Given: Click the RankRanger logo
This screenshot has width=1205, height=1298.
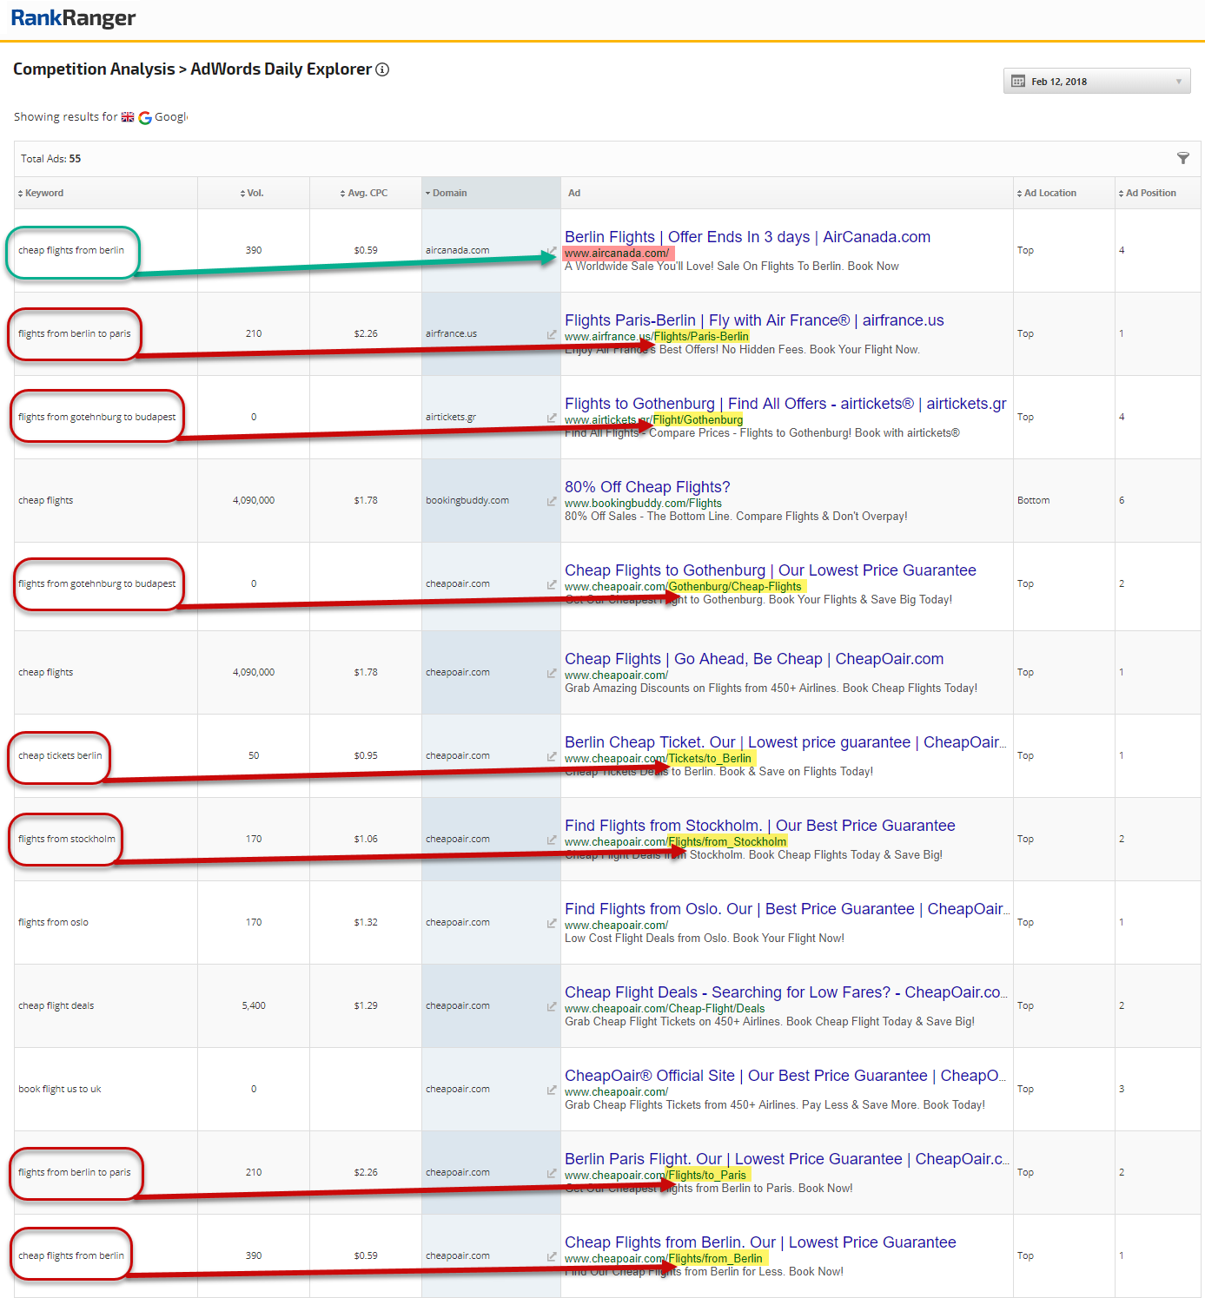Looking at the screenshot, I should 73,18.
